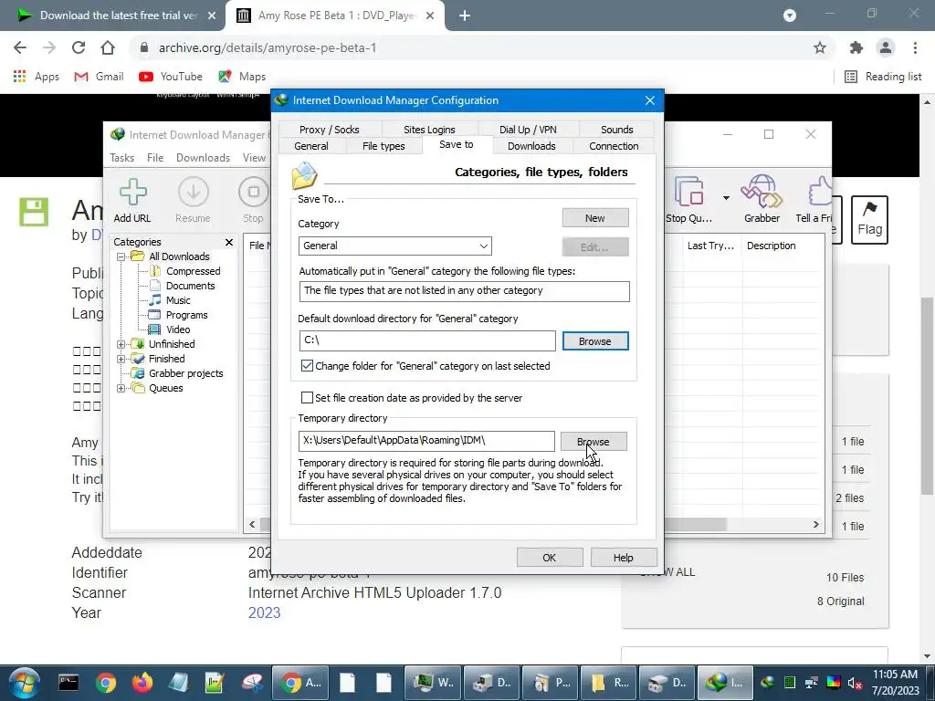Click the Flag button on archive.org page
This screenshot has height=701, width=935.
869,219
